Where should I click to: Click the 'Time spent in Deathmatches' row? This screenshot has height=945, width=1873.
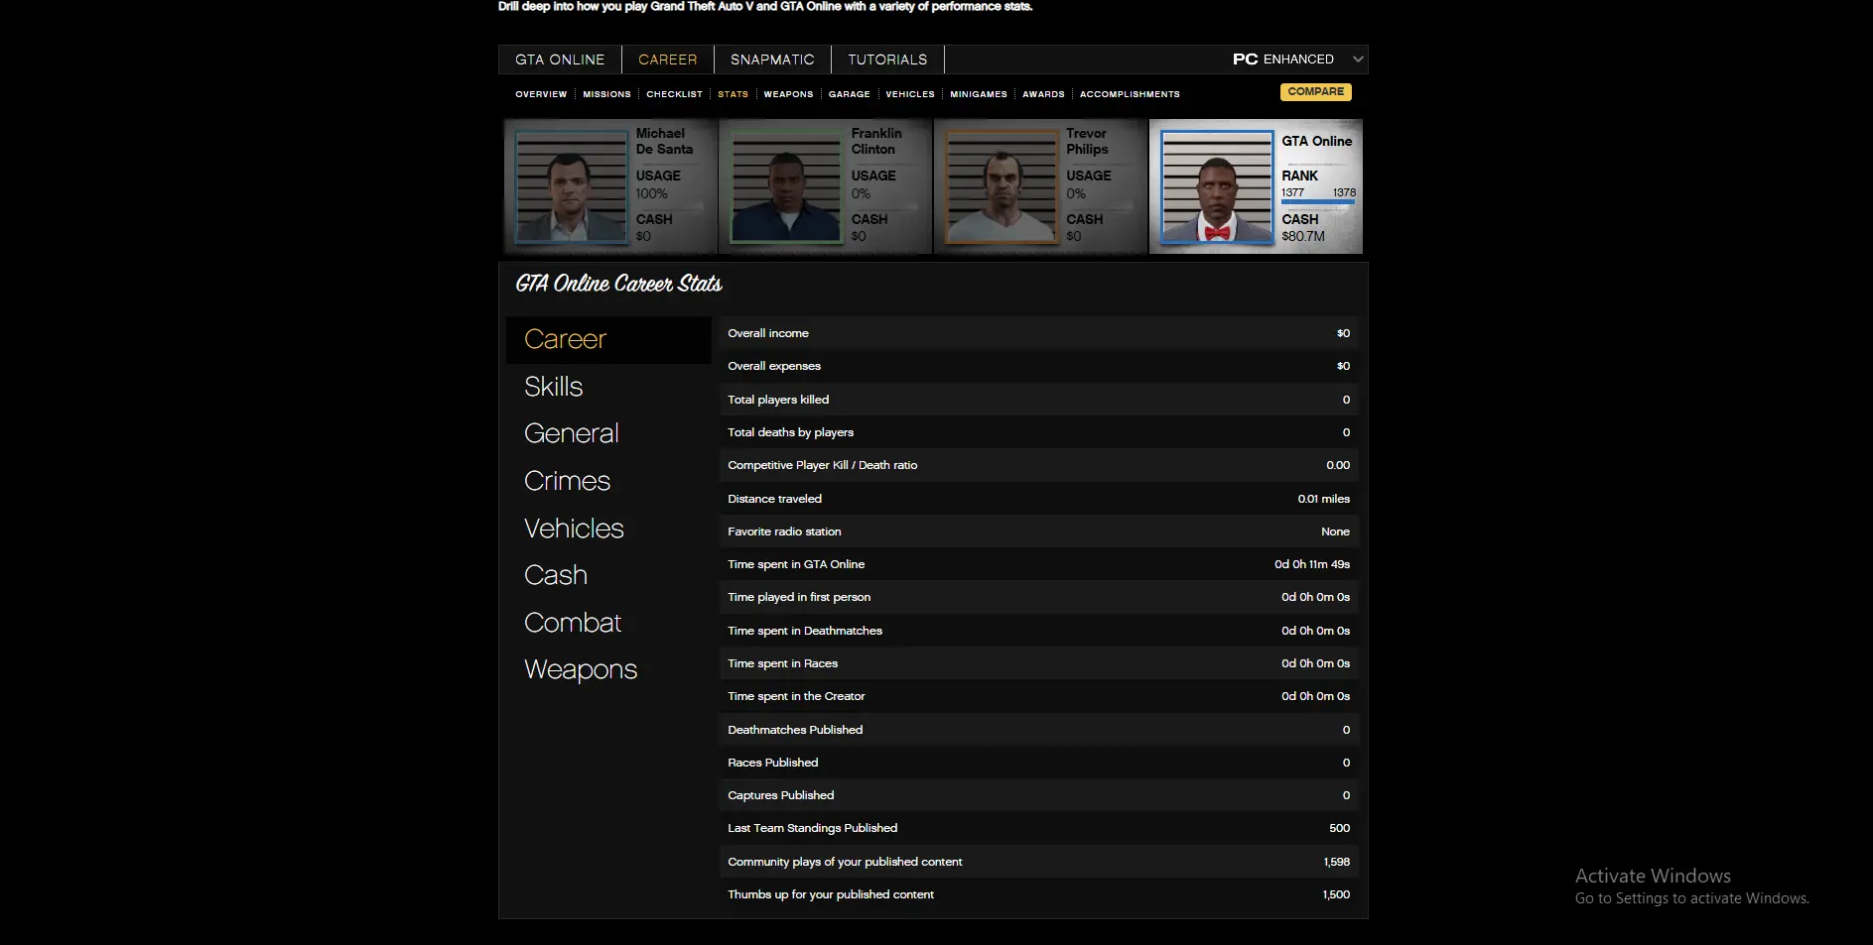(x=1038, y=631)
